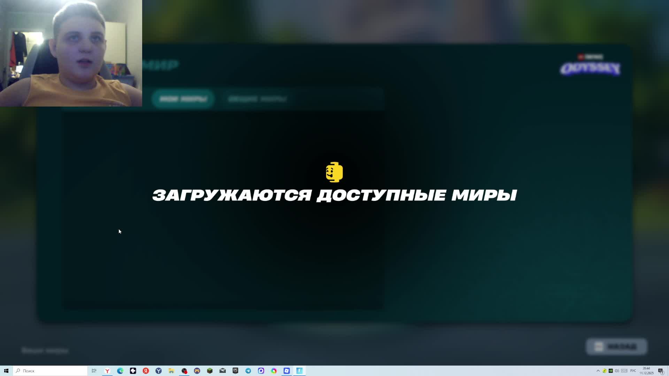Screen dimensions: 669x376
Task: Launch Minecraft grass block icon
Action: tap(210, 371)
